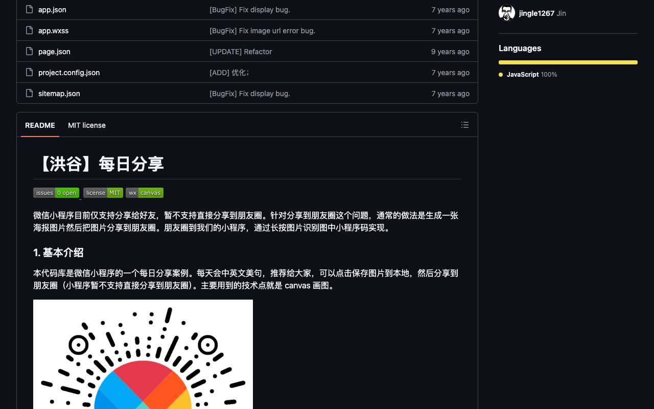Switch to the README tab
This screenshot has width=654, height=409.
click(40, 125)
